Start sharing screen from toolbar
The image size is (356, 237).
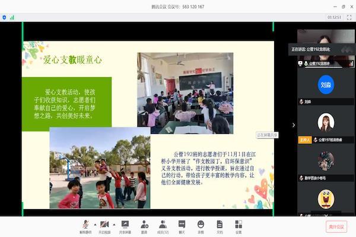click(125, 225)
